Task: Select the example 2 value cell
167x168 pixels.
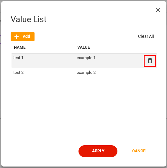Action: [86, 73]
